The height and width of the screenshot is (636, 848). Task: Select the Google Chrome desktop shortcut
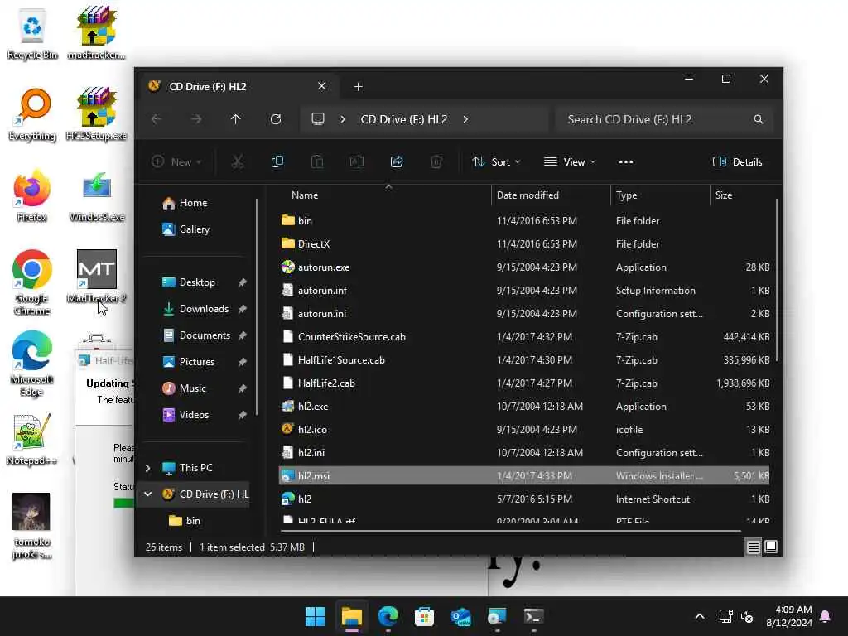click(32, 282)
